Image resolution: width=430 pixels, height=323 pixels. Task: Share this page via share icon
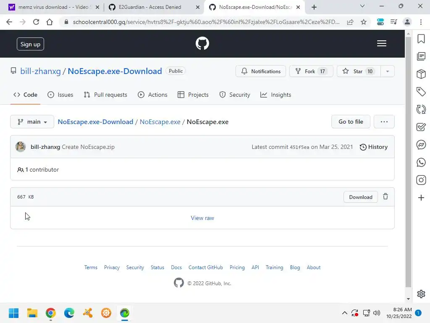coord(350,22)
